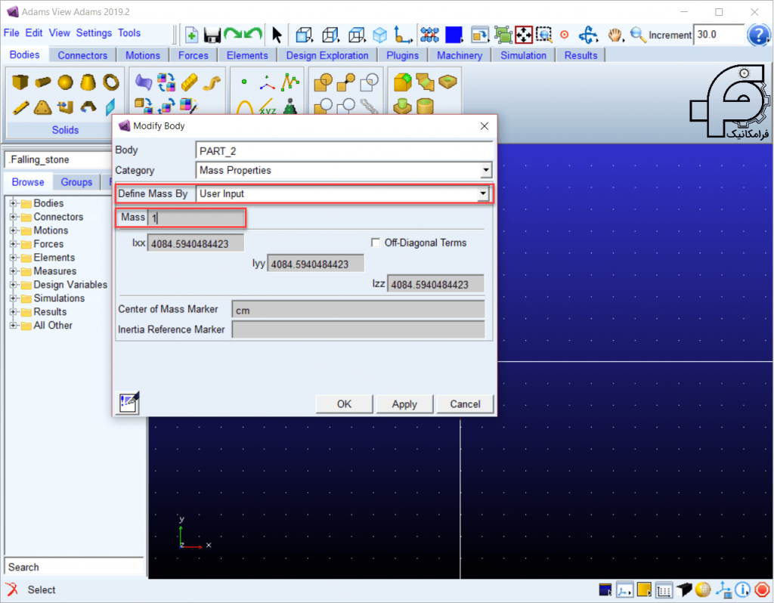Click the polyline construction icon
Screen dimensions: 774x603
tap(290, 82)
